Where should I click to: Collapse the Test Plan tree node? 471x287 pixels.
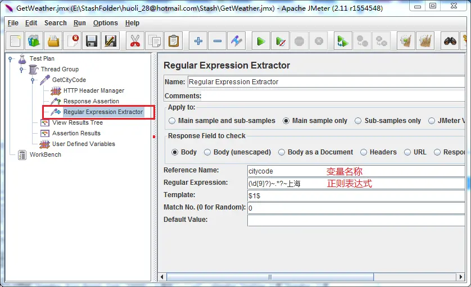tap(10, 59)
